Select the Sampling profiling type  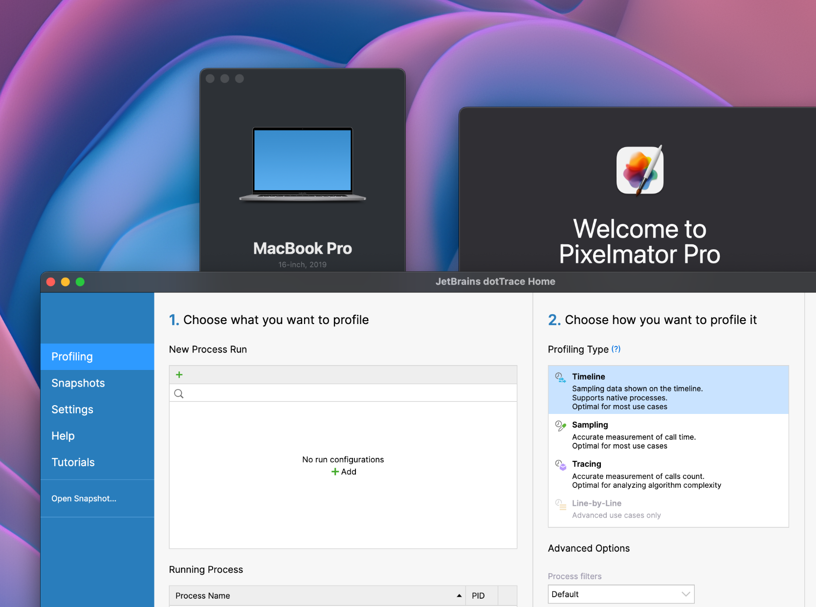click(x=668, y=434)
